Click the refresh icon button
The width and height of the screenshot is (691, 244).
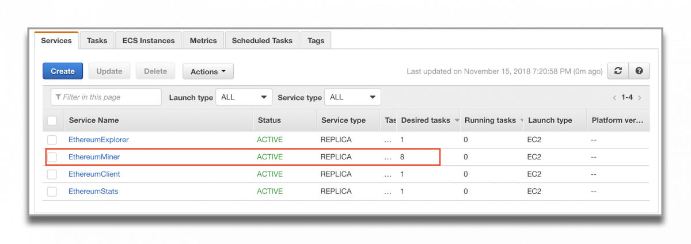[618, 71]
